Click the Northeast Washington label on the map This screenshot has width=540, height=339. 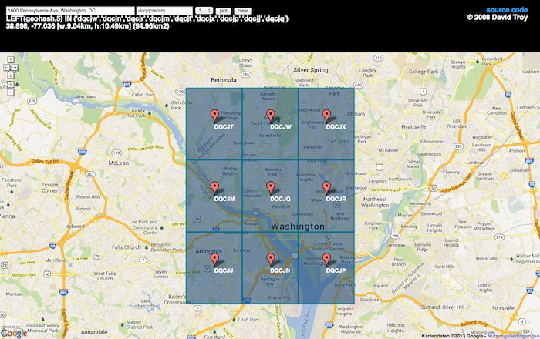coord(375,202)
